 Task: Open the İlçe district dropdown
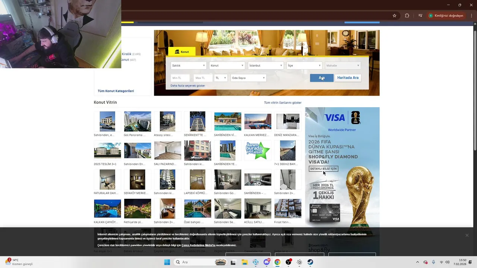tap(304, 66)
